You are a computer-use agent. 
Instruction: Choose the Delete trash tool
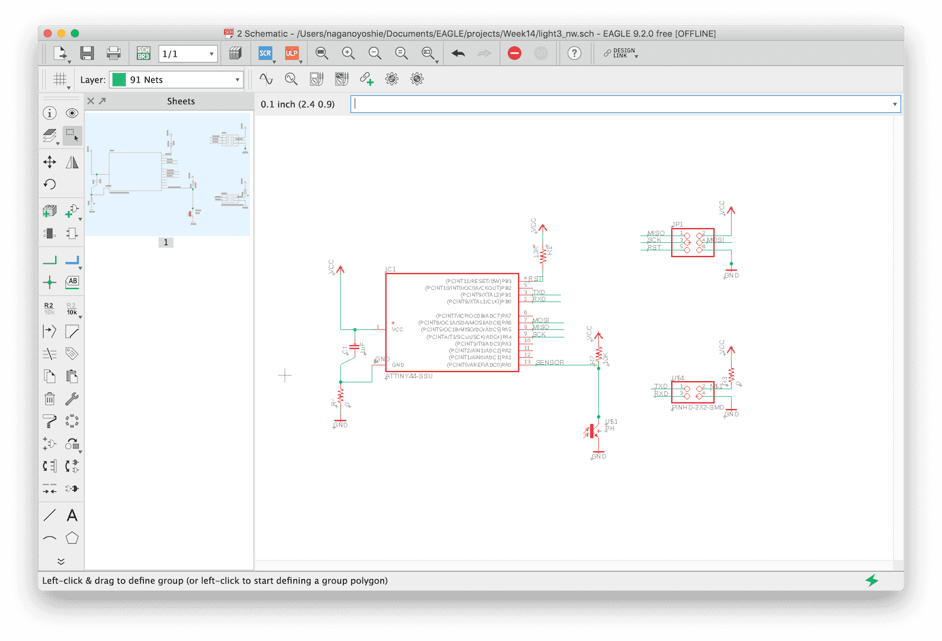point(50,399)
